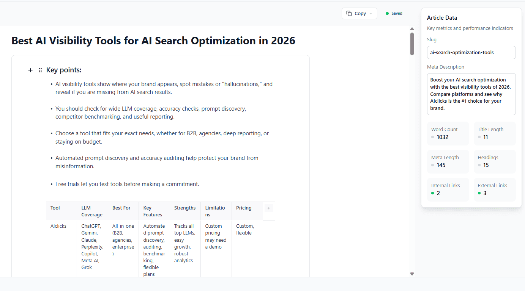Click the gray dot beside Word Count 1032
525x291 pixels.
[x=433, y=137]
